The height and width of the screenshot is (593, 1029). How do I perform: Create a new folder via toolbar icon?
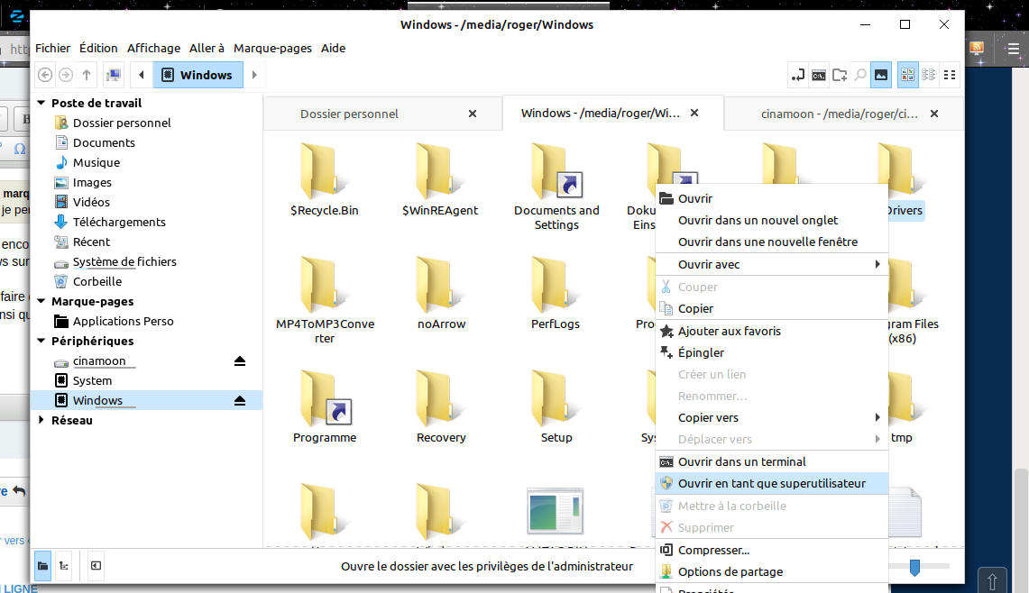[x=840, y=75]
